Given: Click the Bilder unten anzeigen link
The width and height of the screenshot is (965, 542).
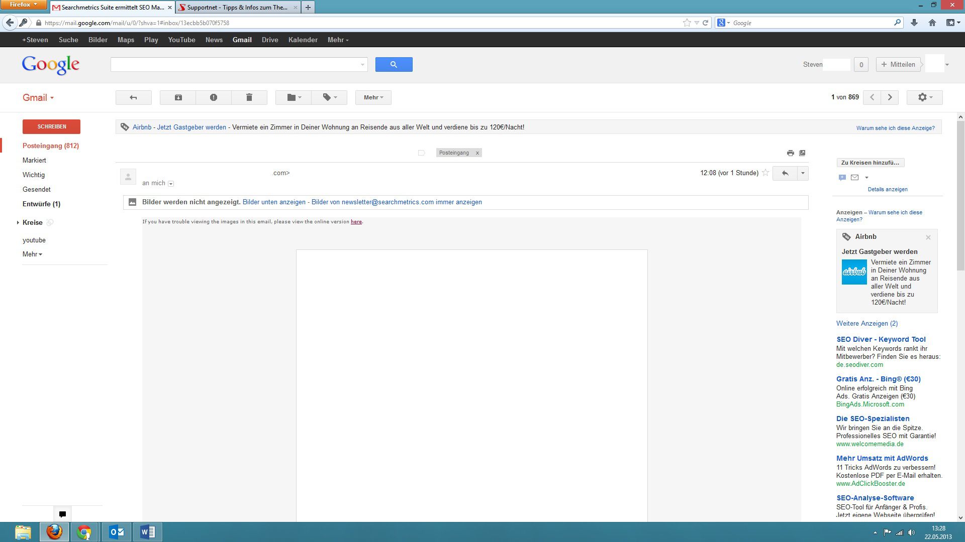Looking at the screenshot, I should tap(274, 202).
